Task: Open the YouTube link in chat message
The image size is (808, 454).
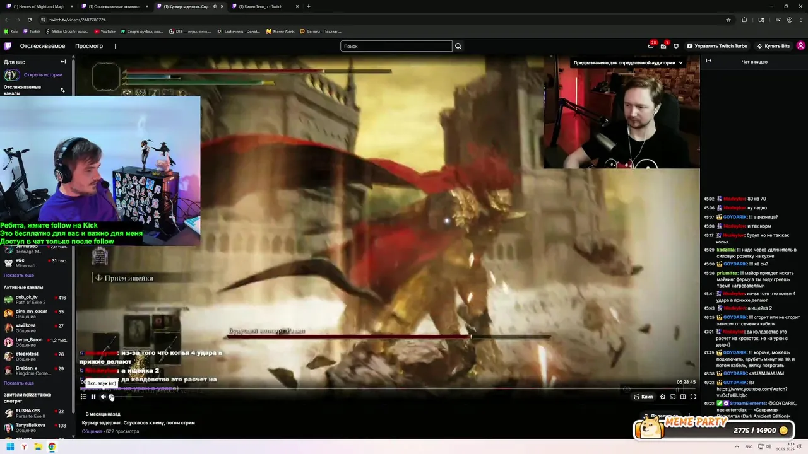Action: [x=752, y=392]
